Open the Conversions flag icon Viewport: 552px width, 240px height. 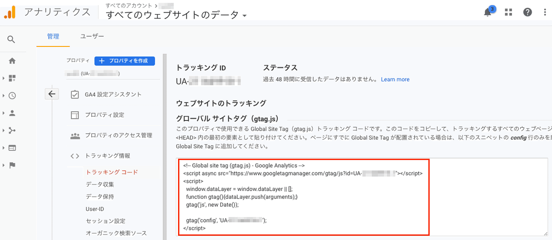tap(12, 165)
